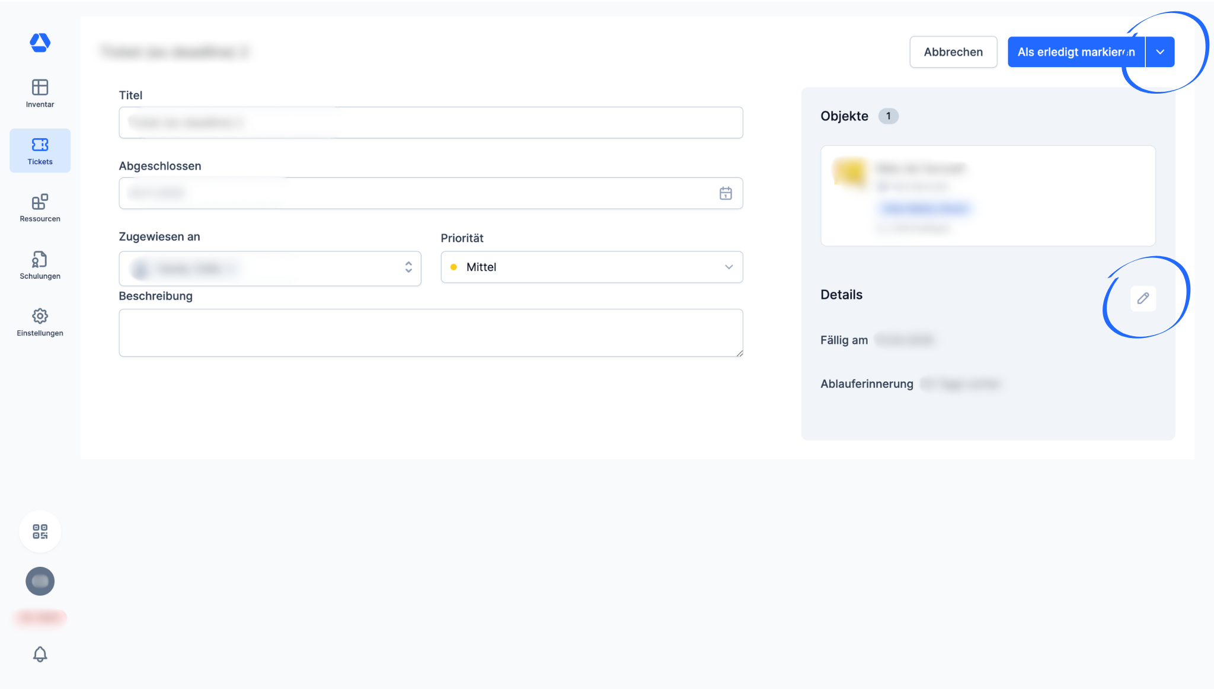1214x689 pixels.
Task: Expand the Priorität dropdown showing Mittel
Action: point(592,267)
